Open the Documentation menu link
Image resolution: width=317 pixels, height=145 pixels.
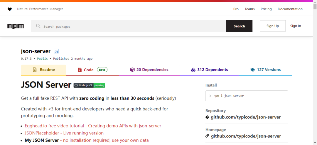coord(290,9)
